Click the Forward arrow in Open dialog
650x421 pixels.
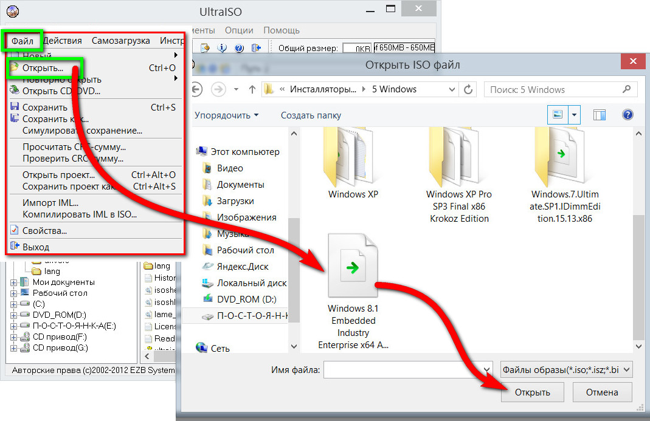(218, 89)
